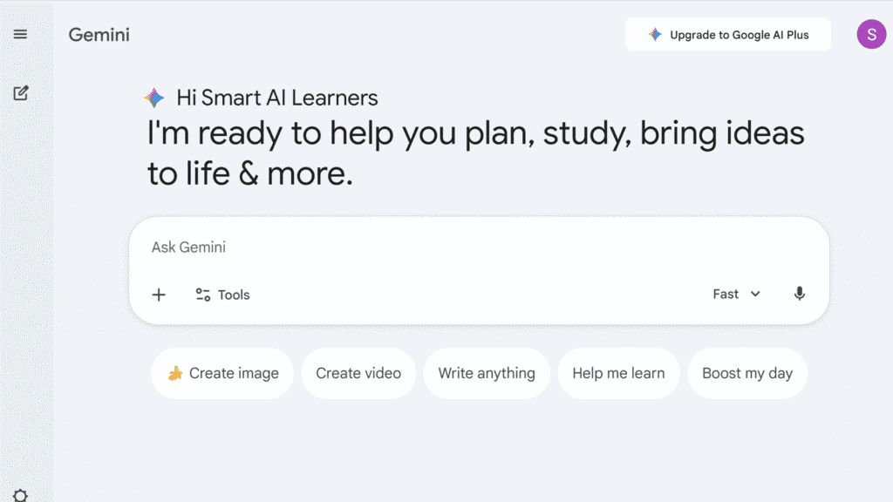Click the Gemini sparkle logo icon
The image size is (893, 502).
[x=153, y=96]
